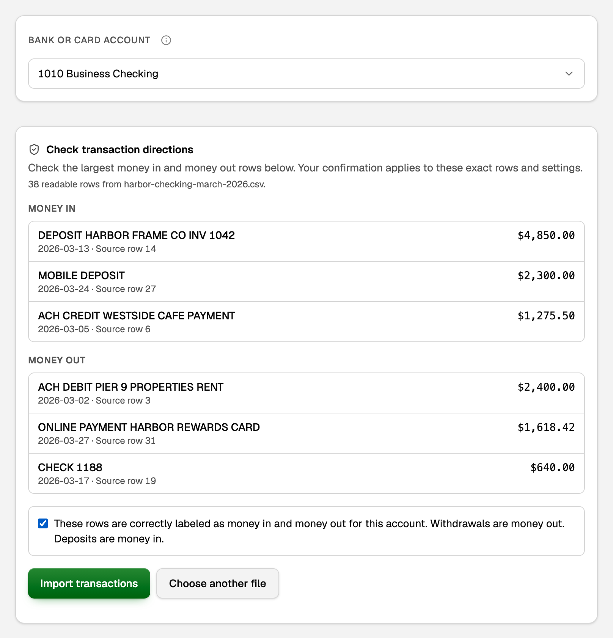Image resolution: width=613 pixels, height=638 pixels.
Task: Uncheck the rows correctly labeled confirmation checkbox
Action: tap(43, 523)
